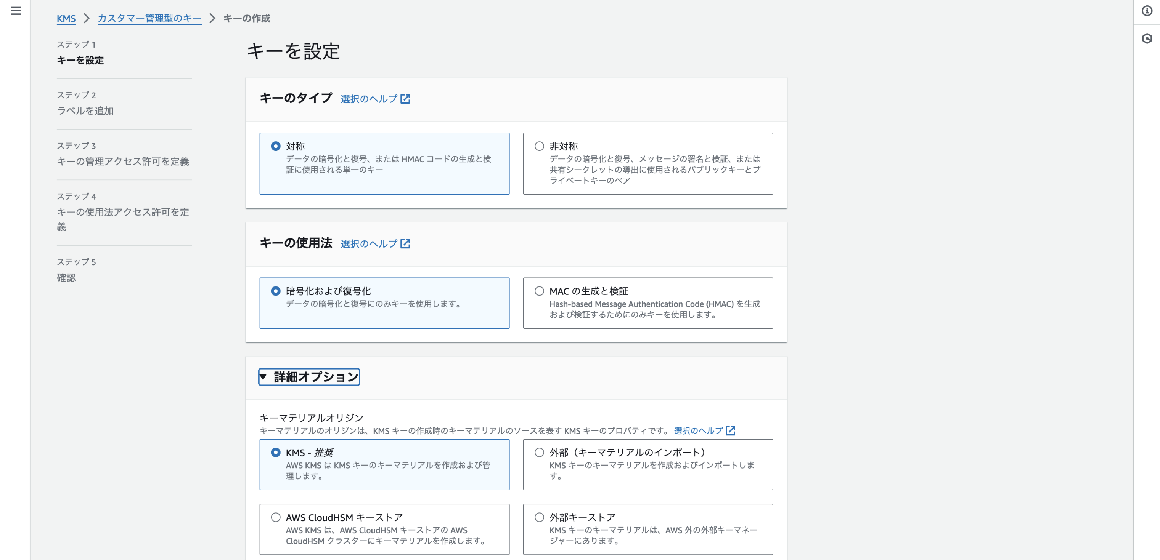Click external link icon after key material origin help
1160x560 pixels.
coord(730,431)
